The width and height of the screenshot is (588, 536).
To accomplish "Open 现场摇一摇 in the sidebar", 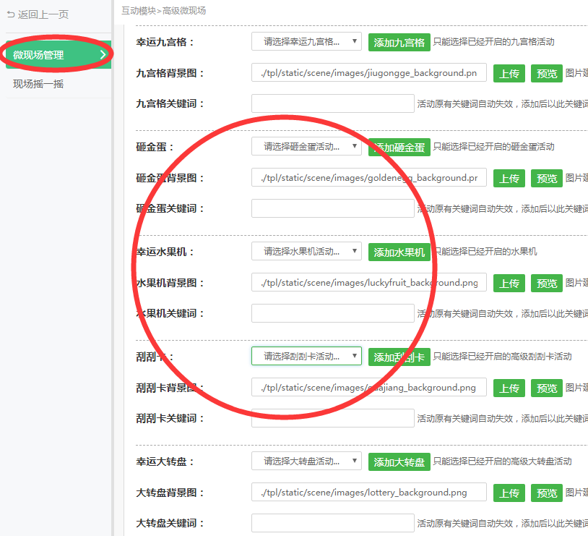I will (x=38, y=84).
